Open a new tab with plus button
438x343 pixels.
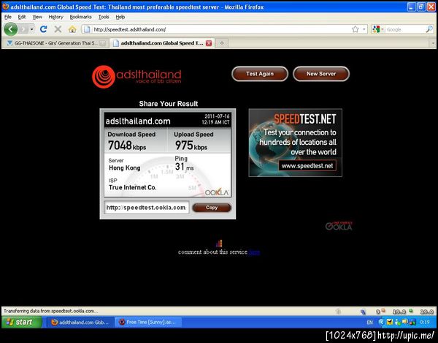[222, 43]
